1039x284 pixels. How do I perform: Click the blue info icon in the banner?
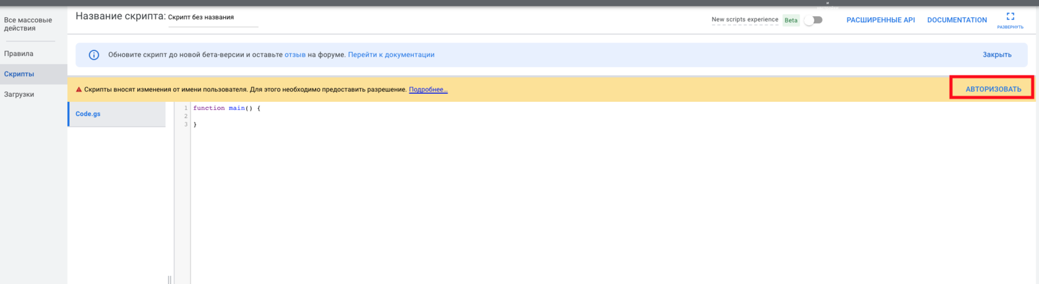(x=94, y=55)
